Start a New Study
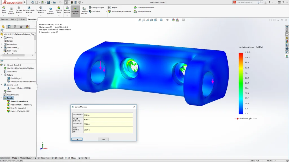This screenshot has width=289, height=162. [x=4, y=10]
